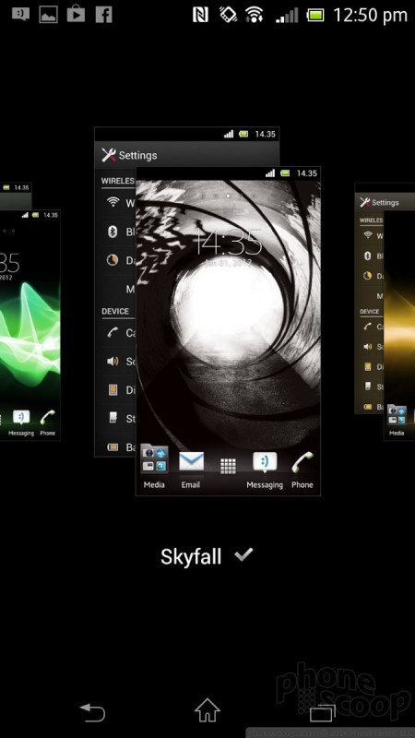415x738 pixels.
Task: Tap the Storage icon in Skyfall settings preview
Action: tap(113, 418)
